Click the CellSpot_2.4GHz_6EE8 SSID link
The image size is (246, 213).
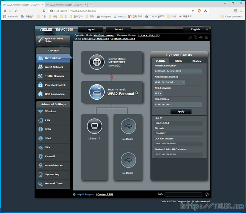pyautogui.click(x=95, y=39)
